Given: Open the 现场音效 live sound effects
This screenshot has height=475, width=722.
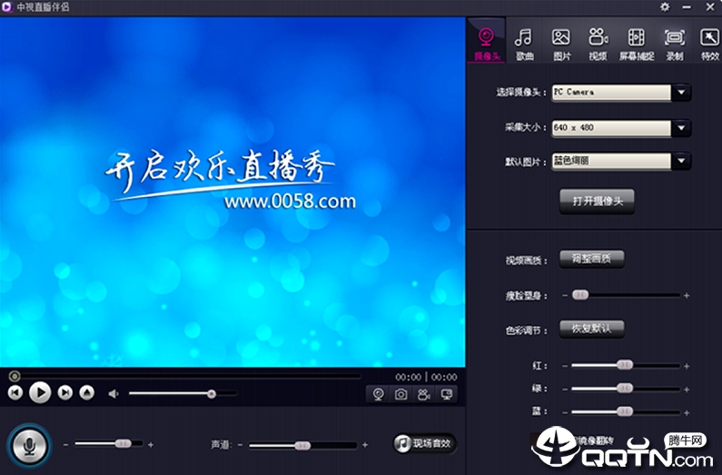Looking at the screenshot, I should pyautogui.click(x=424, y=443).
